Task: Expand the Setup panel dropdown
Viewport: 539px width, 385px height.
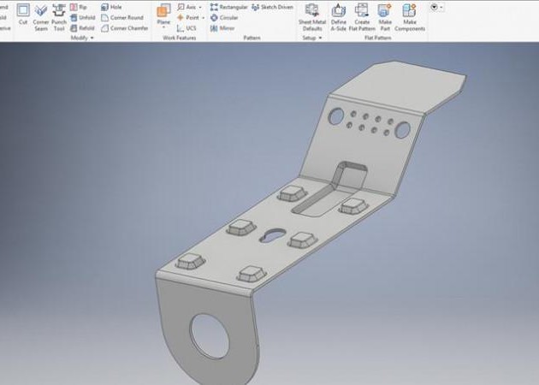Action: pos(320,38)
